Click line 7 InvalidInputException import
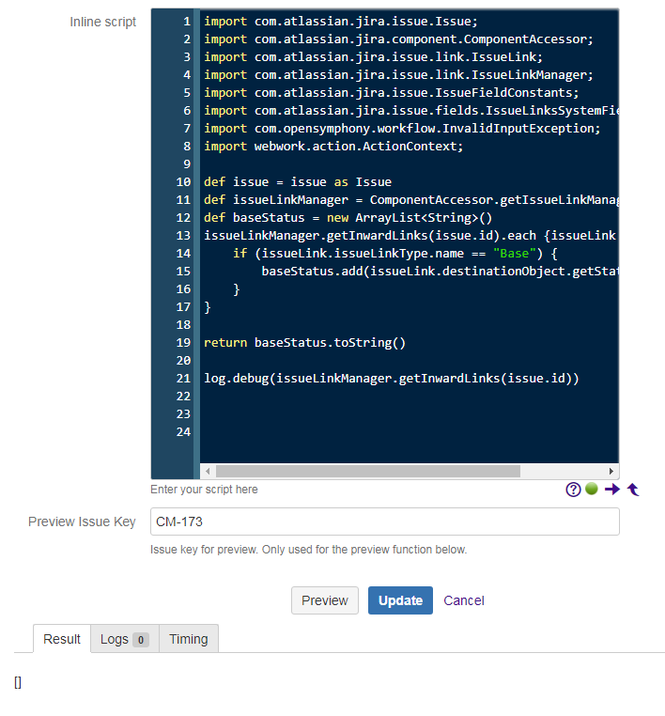Viewport: 665px width, 716px height. (x=402, y=129)
